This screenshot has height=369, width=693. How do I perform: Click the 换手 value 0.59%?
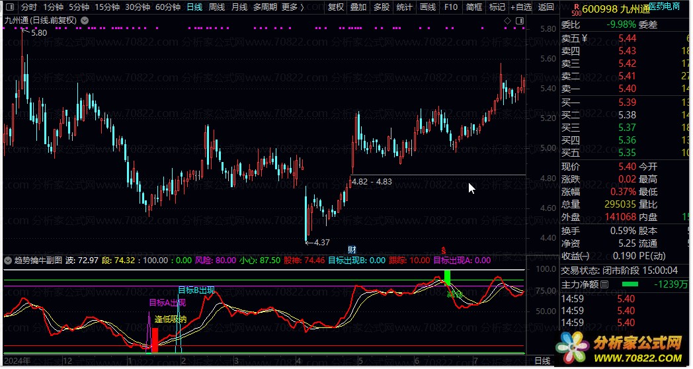pyautogui.click(x=623, y=231)
